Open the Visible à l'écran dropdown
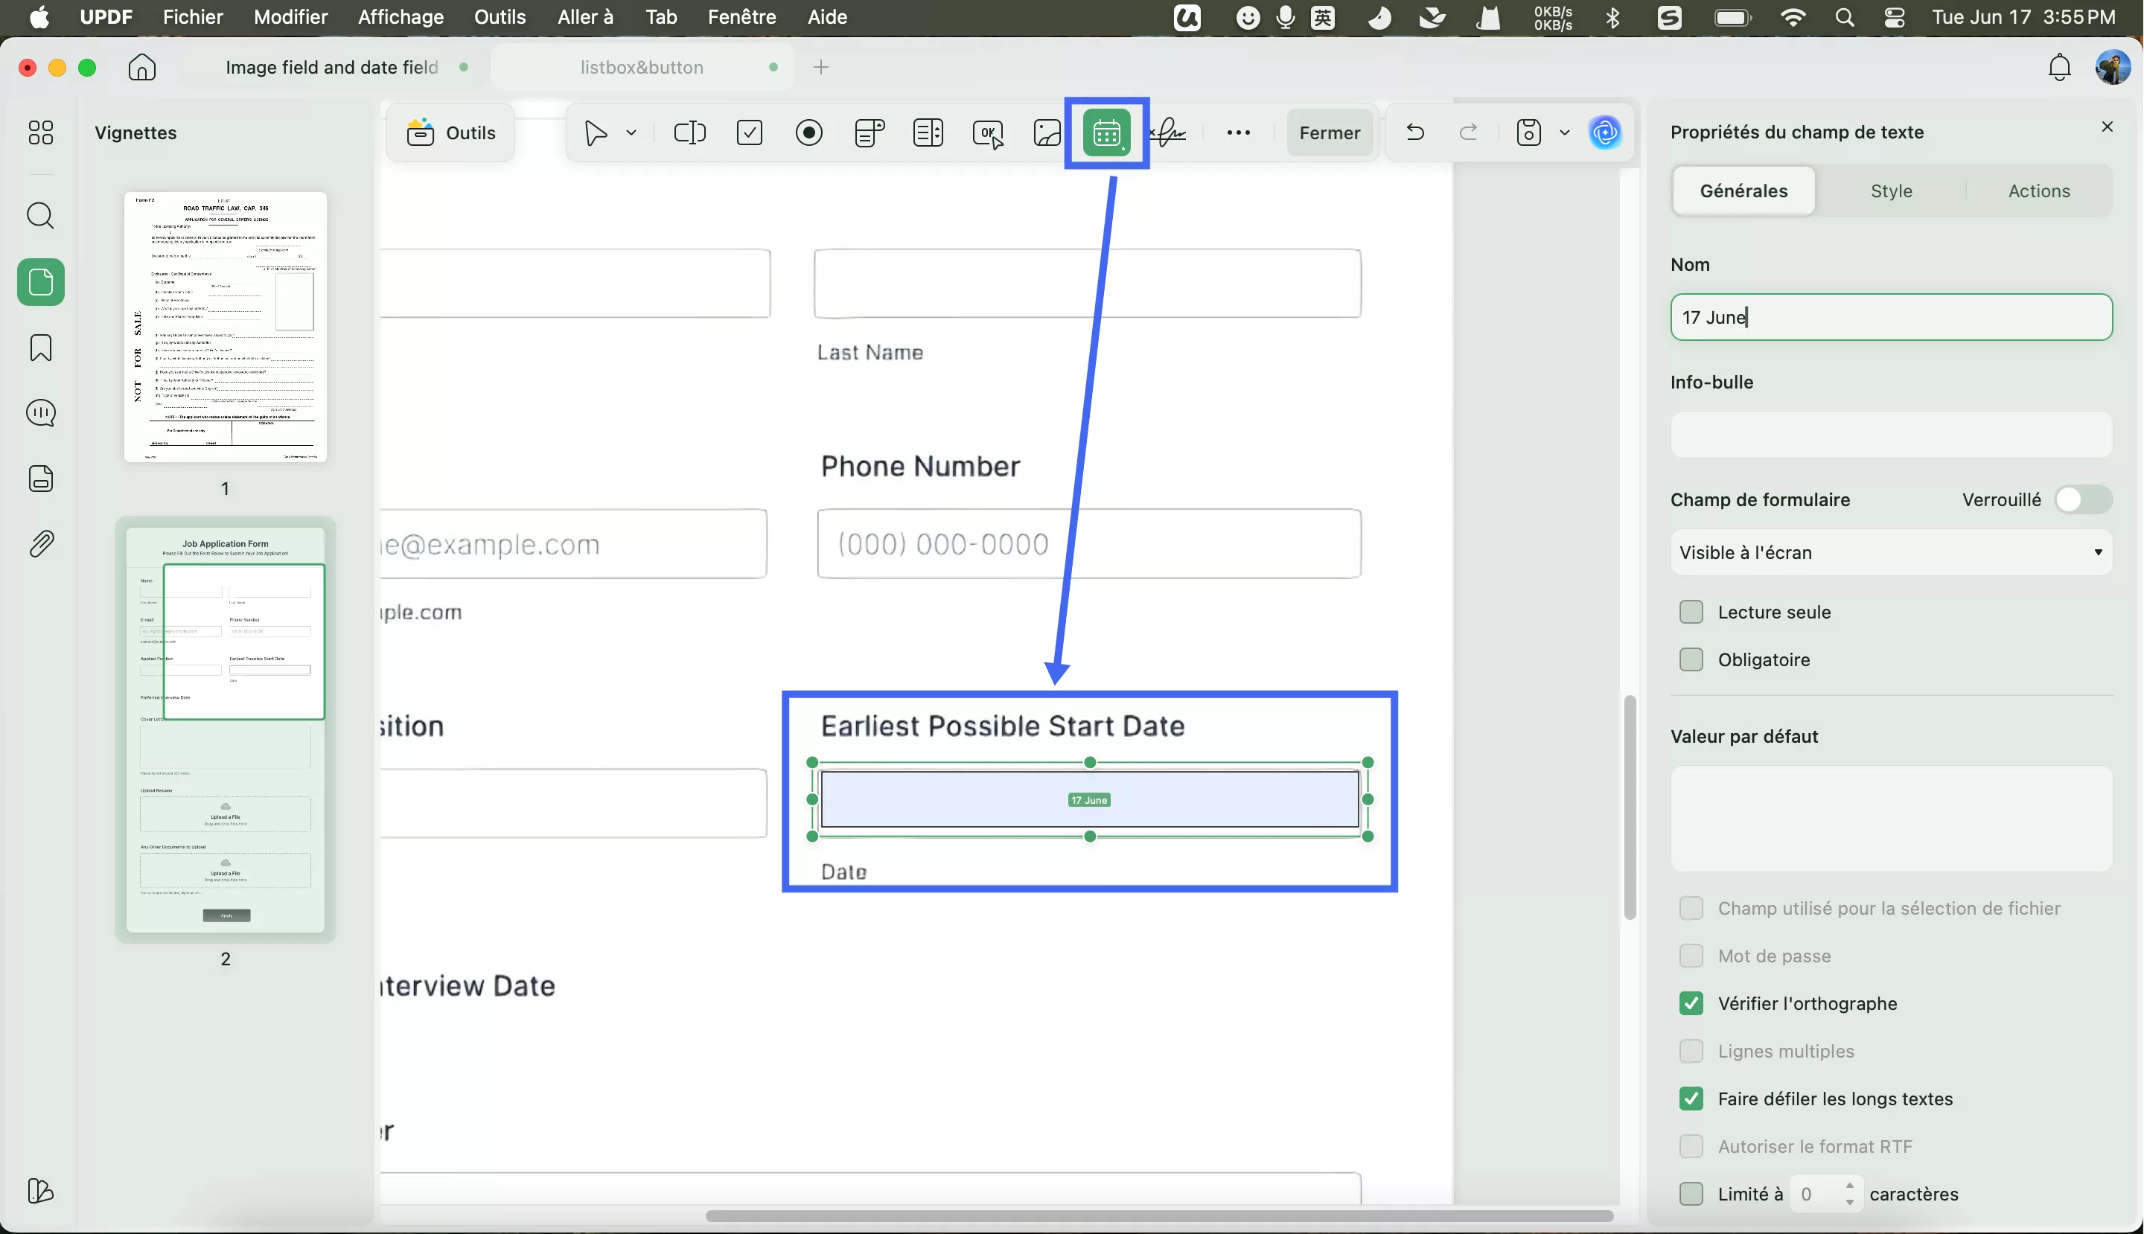Image resolution: width=2144 pixels, height=1234 pixels. (x=1891, y=552)
